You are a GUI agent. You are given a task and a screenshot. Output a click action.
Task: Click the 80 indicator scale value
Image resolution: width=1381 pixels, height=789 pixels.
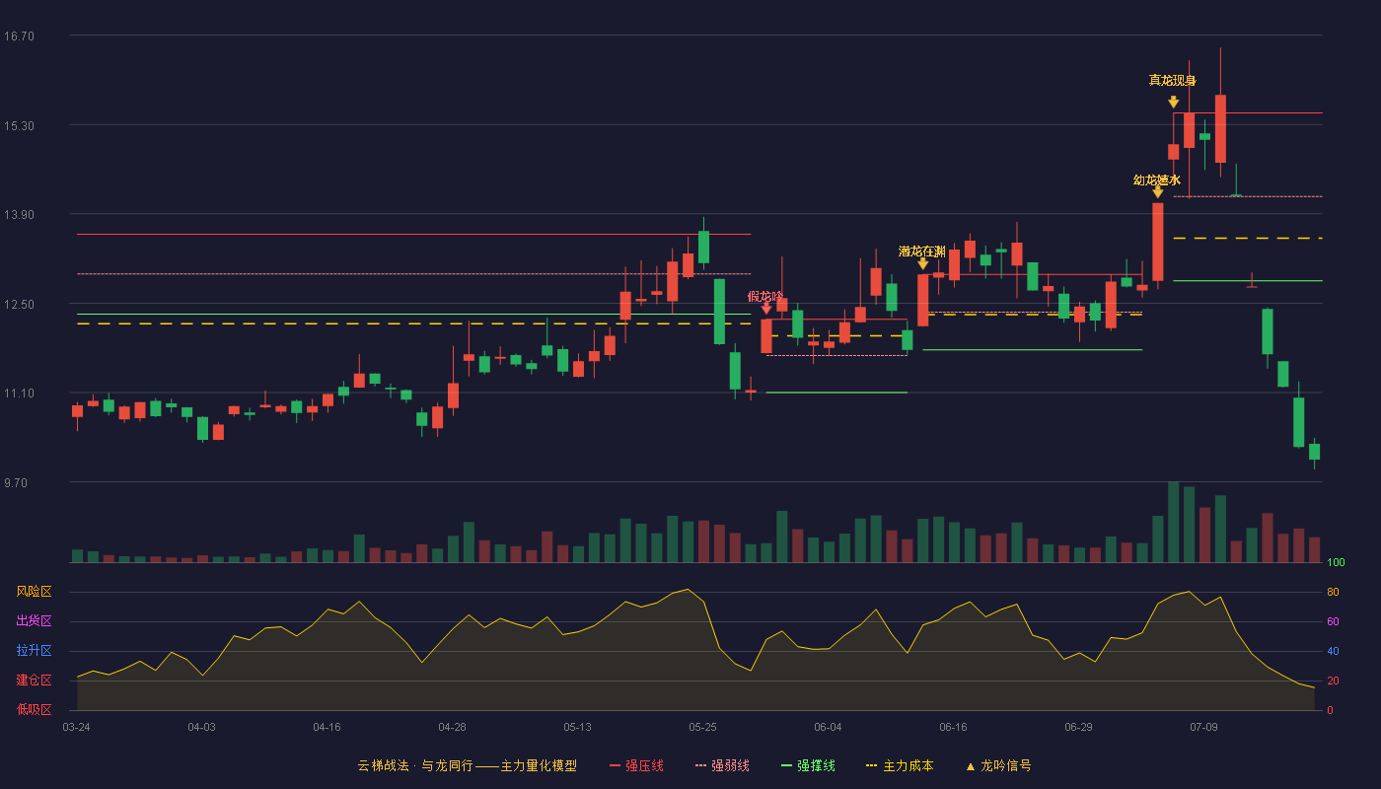click(1333, 592)
